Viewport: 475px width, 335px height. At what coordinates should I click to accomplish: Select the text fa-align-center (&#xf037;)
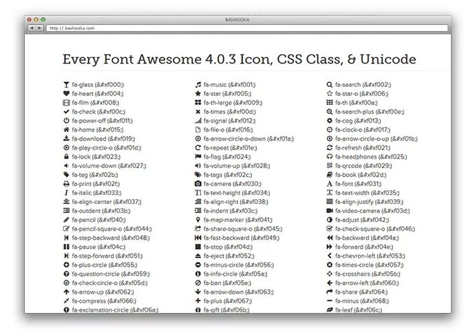(106, 202)
